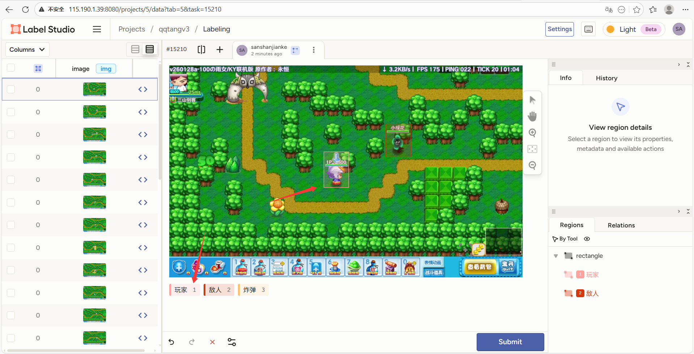
Task: Open keyboard hotkeys icon
Action: [x=588, y=29]
